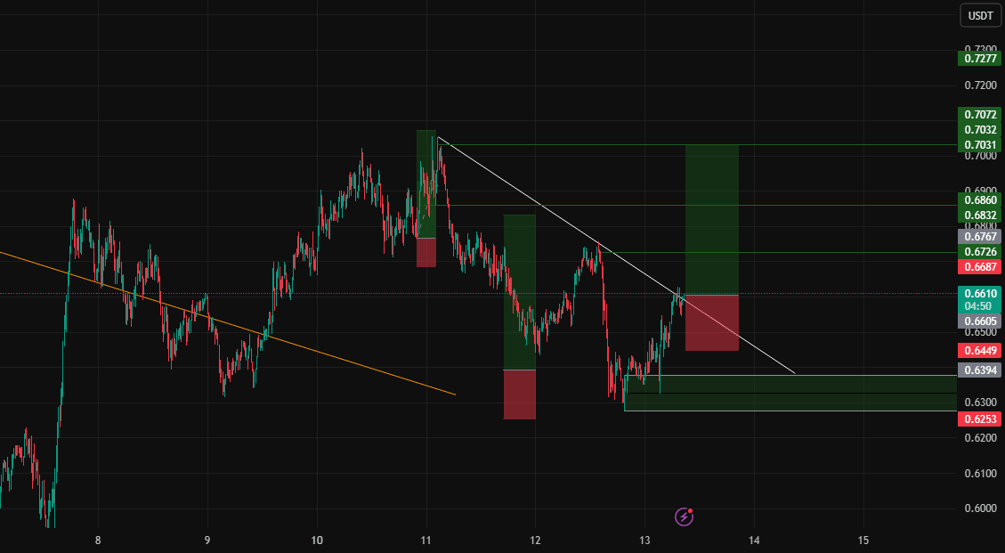Click the date 13 on time axis
The height and width of the screenshot is (553, 1005).
[x=644, y=541]
